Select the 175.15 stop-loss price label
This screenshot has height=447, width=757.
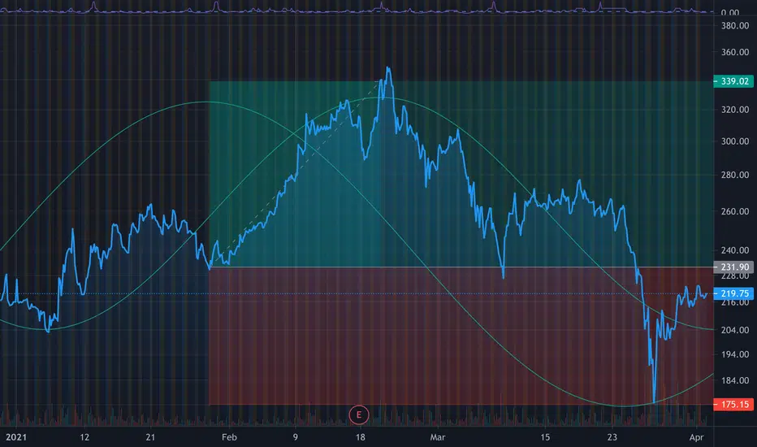(733, 404)
